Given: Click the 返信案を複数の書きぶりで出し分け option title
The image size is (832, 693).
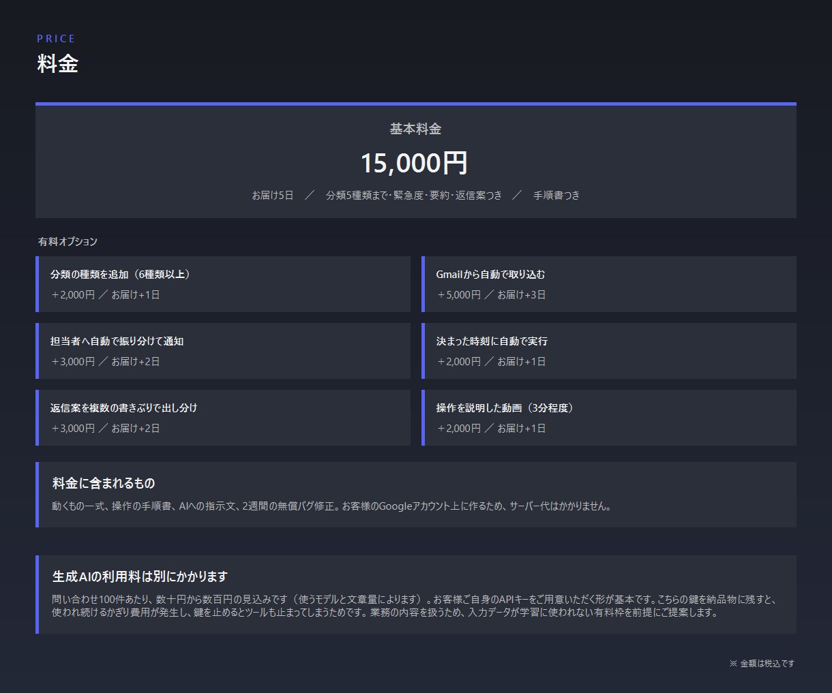Looking at the screenshot, I should 123,408.
